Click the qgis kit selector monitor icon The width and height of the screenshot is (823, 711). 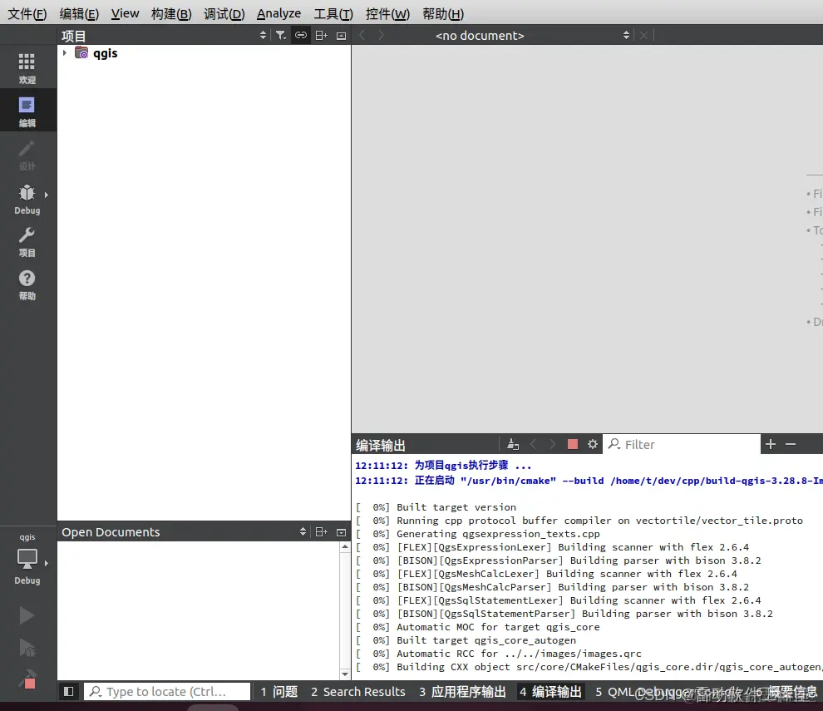27,560
